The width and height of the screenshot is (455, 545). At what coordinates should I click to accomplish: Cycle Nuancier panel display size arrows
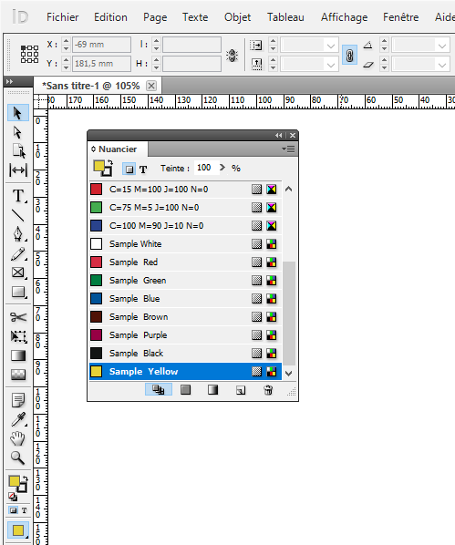[x=93, y=149]
